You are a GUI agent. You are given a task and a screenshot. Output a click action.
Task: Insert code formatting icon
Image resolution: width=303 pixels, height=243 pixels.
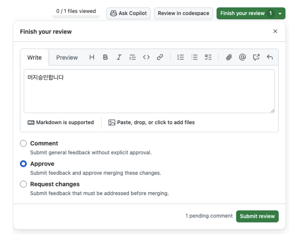pos(146,57)
